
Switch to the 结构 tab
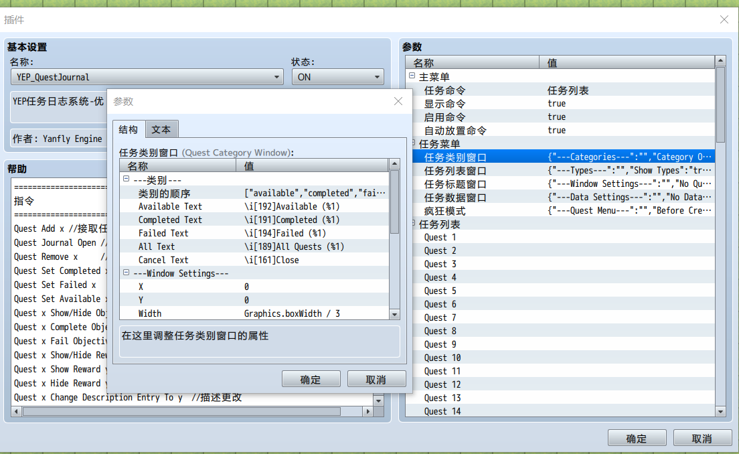(129, 129)
